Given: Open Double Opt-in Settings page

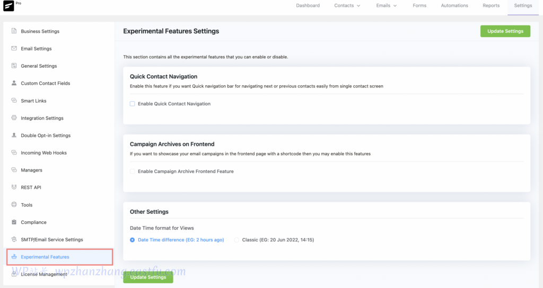Looking at the screenshot, I should point(46,136).
